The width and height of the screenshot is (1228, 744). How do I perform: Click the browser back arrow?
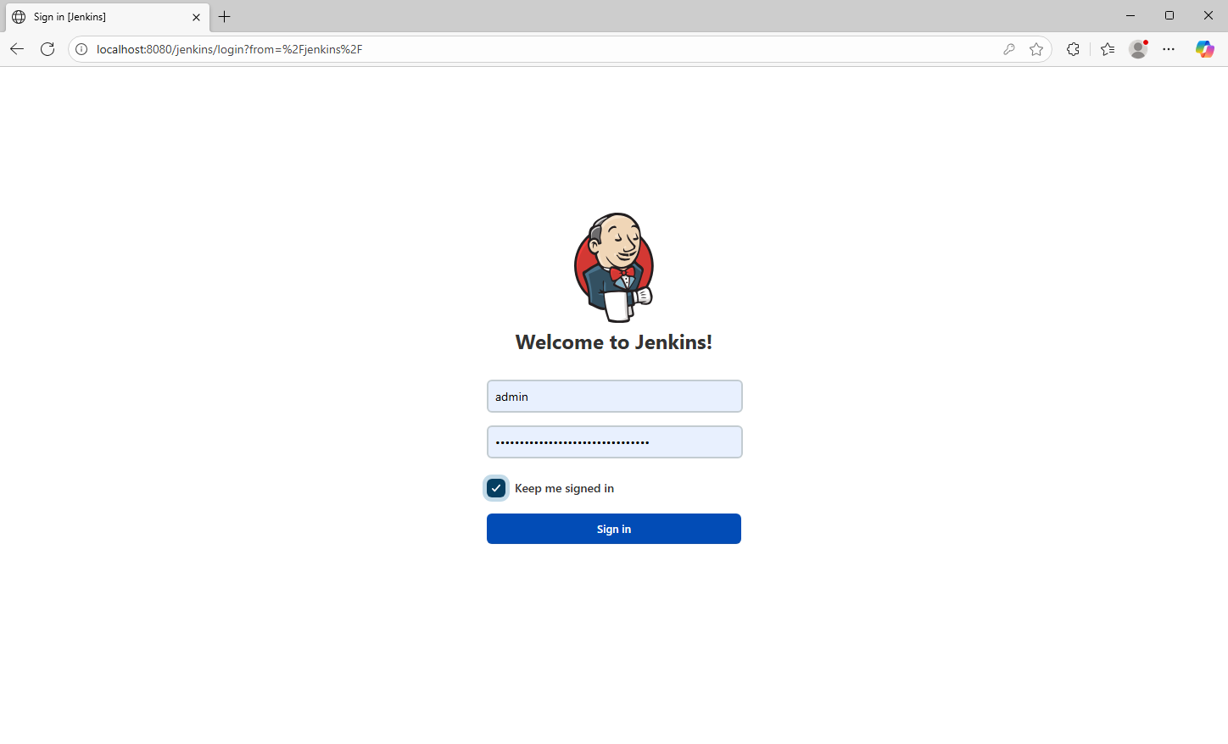[17, 49]
